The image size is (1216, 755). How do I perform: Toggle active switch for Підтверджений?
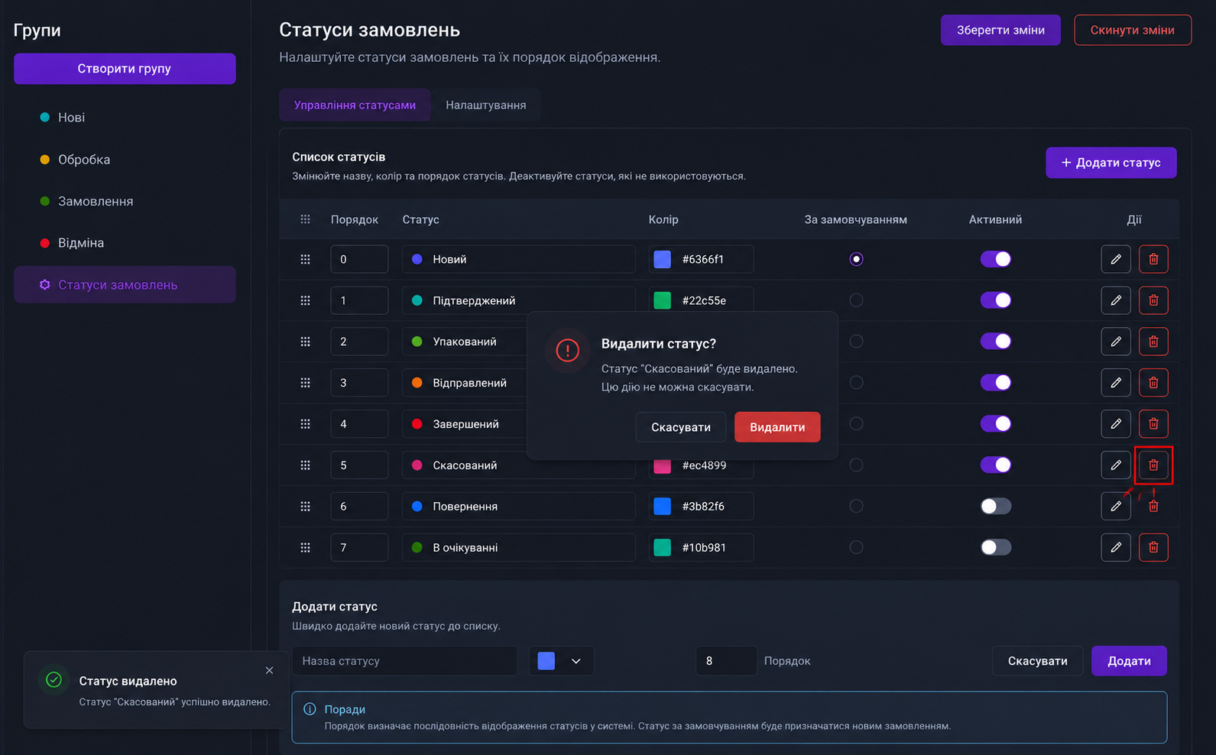click(996, 300)
